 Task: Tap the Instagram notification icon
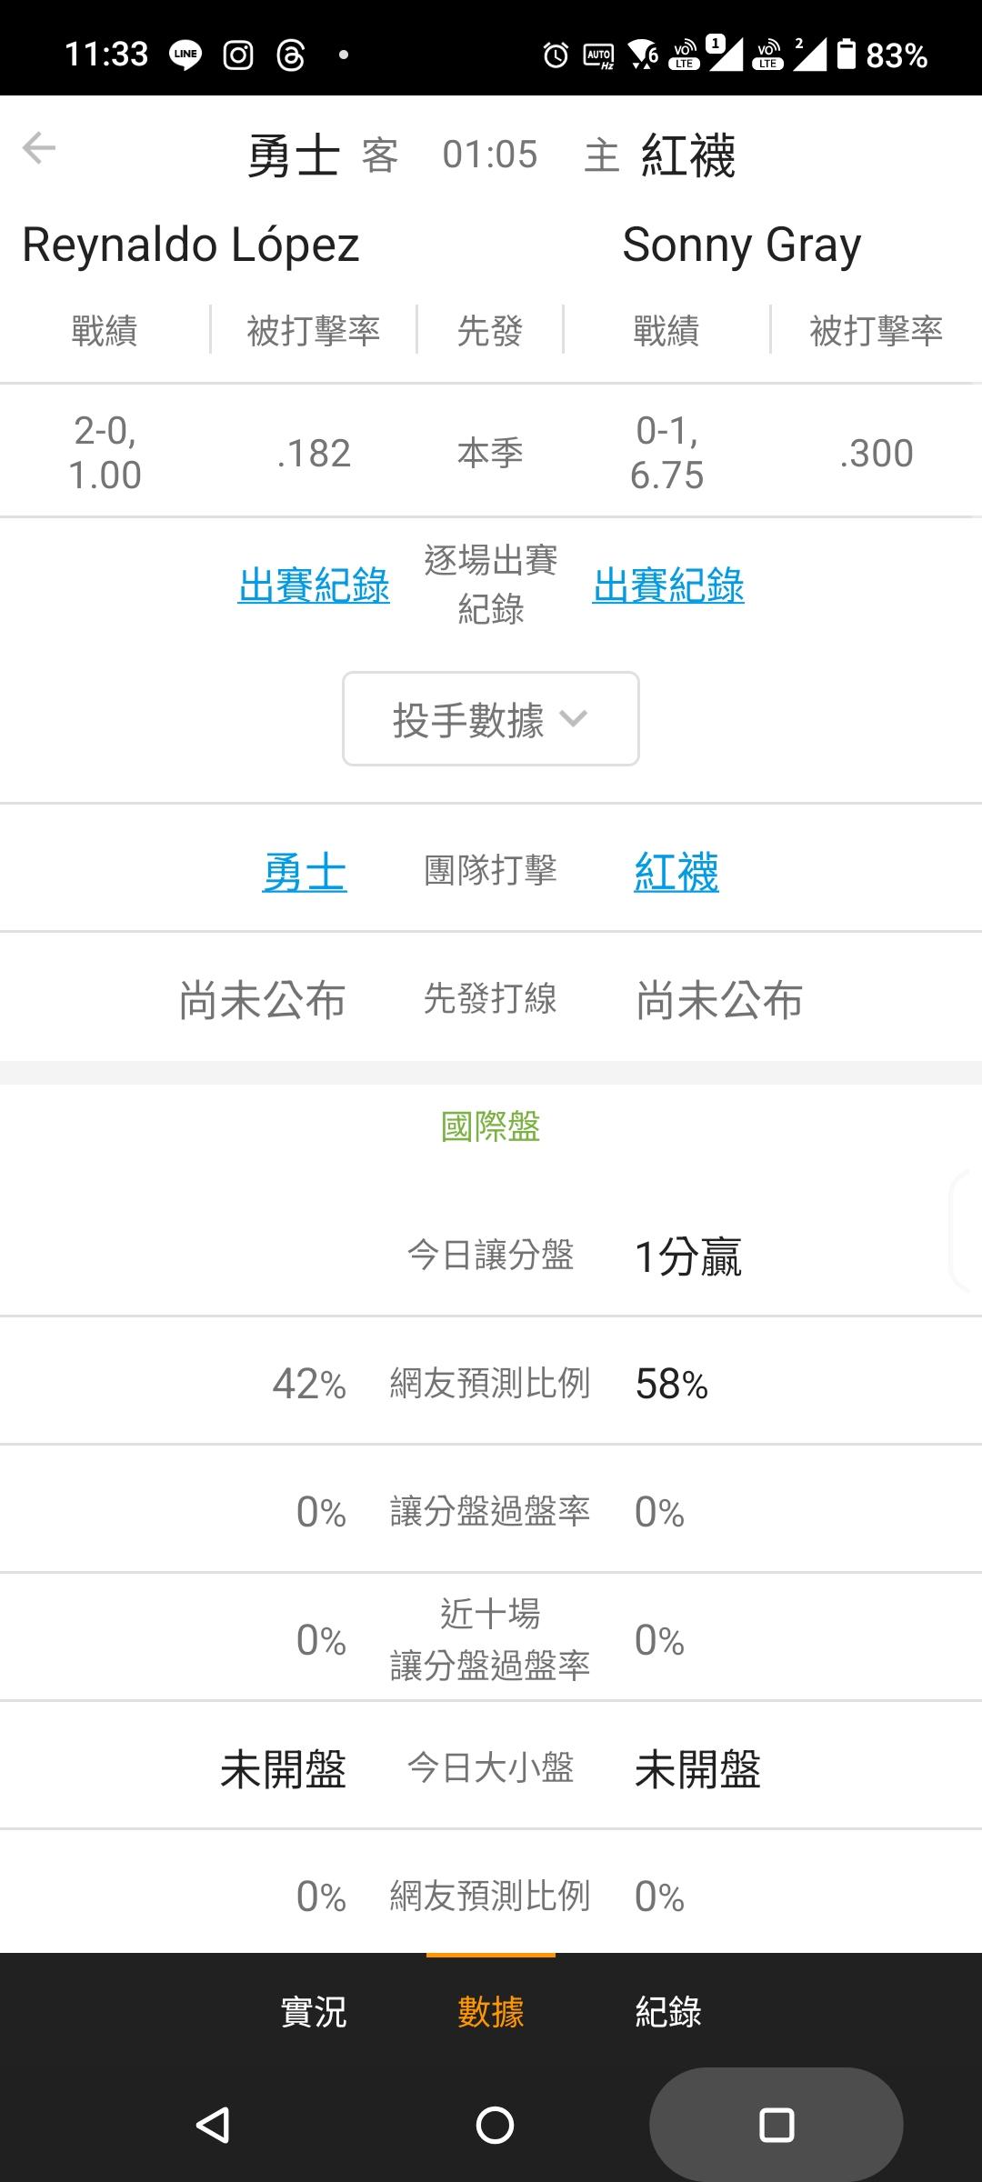238,55
